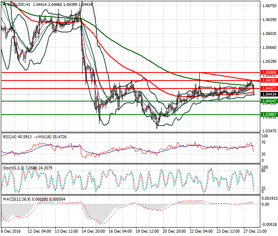This screenshot has height=236, width=278.
Task: Click the RSI scale value 70
Action: coord(264,142)
